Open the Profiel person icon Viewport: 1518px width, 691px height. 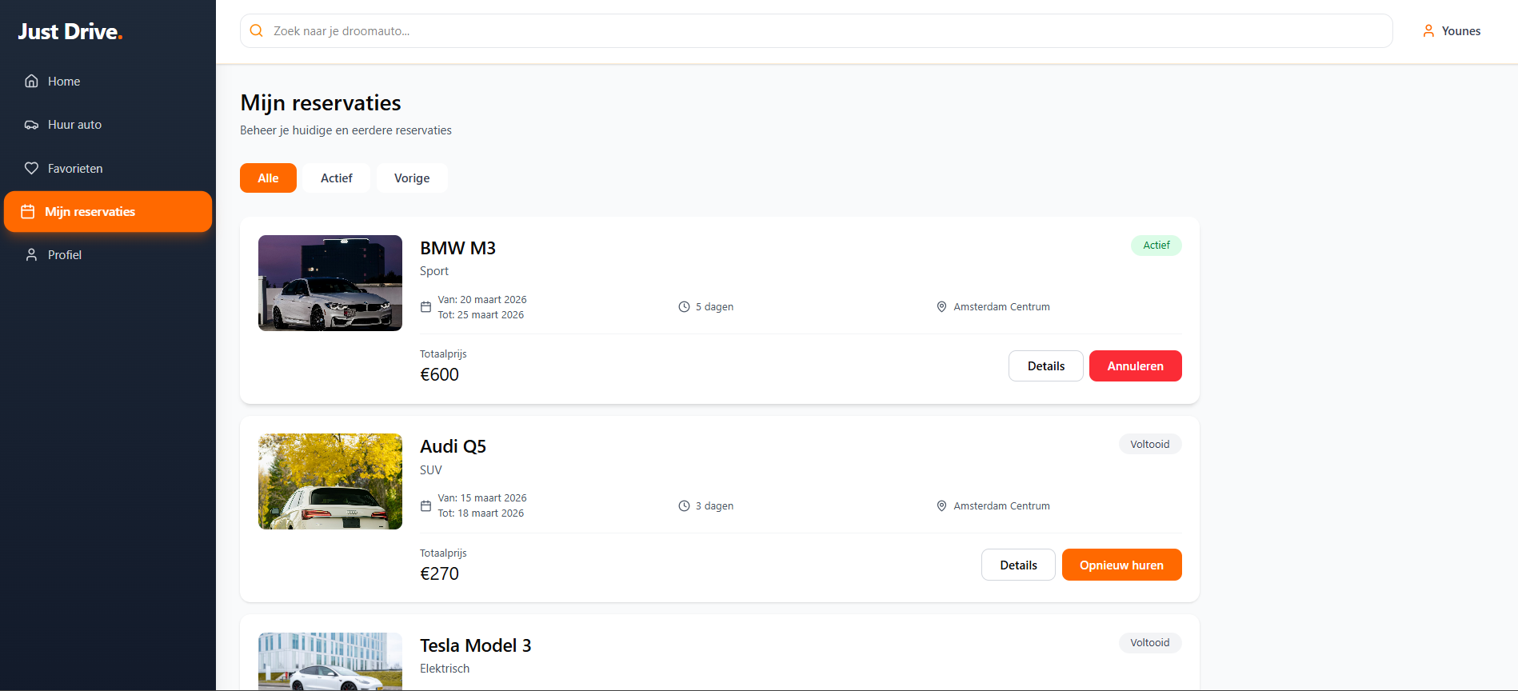(31, 255)
